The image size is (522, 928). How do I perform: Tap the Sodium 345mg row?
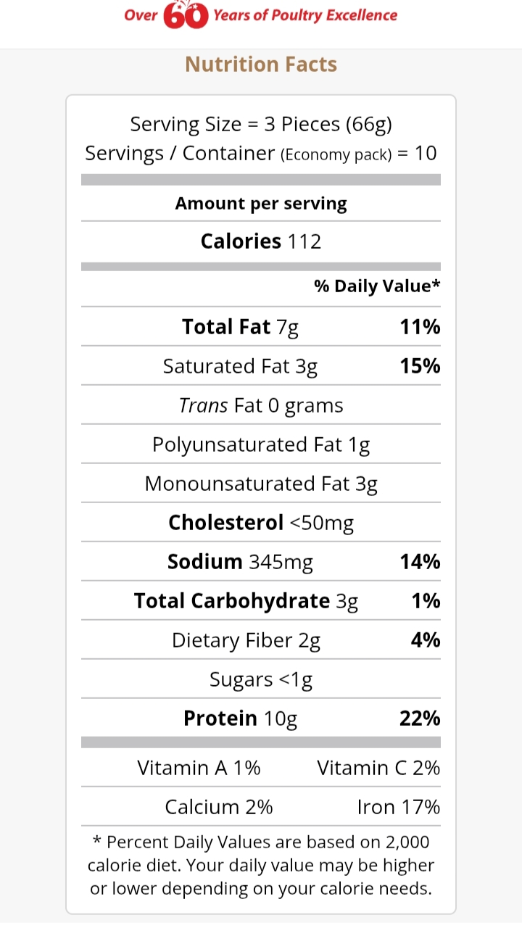(x=261, y=562)
